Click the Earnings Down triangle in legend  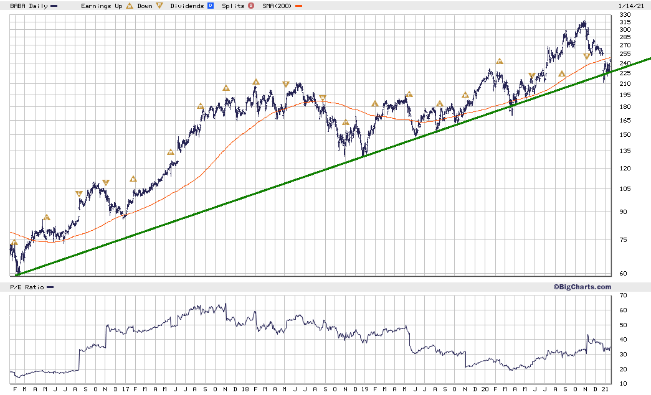point(159,6)
